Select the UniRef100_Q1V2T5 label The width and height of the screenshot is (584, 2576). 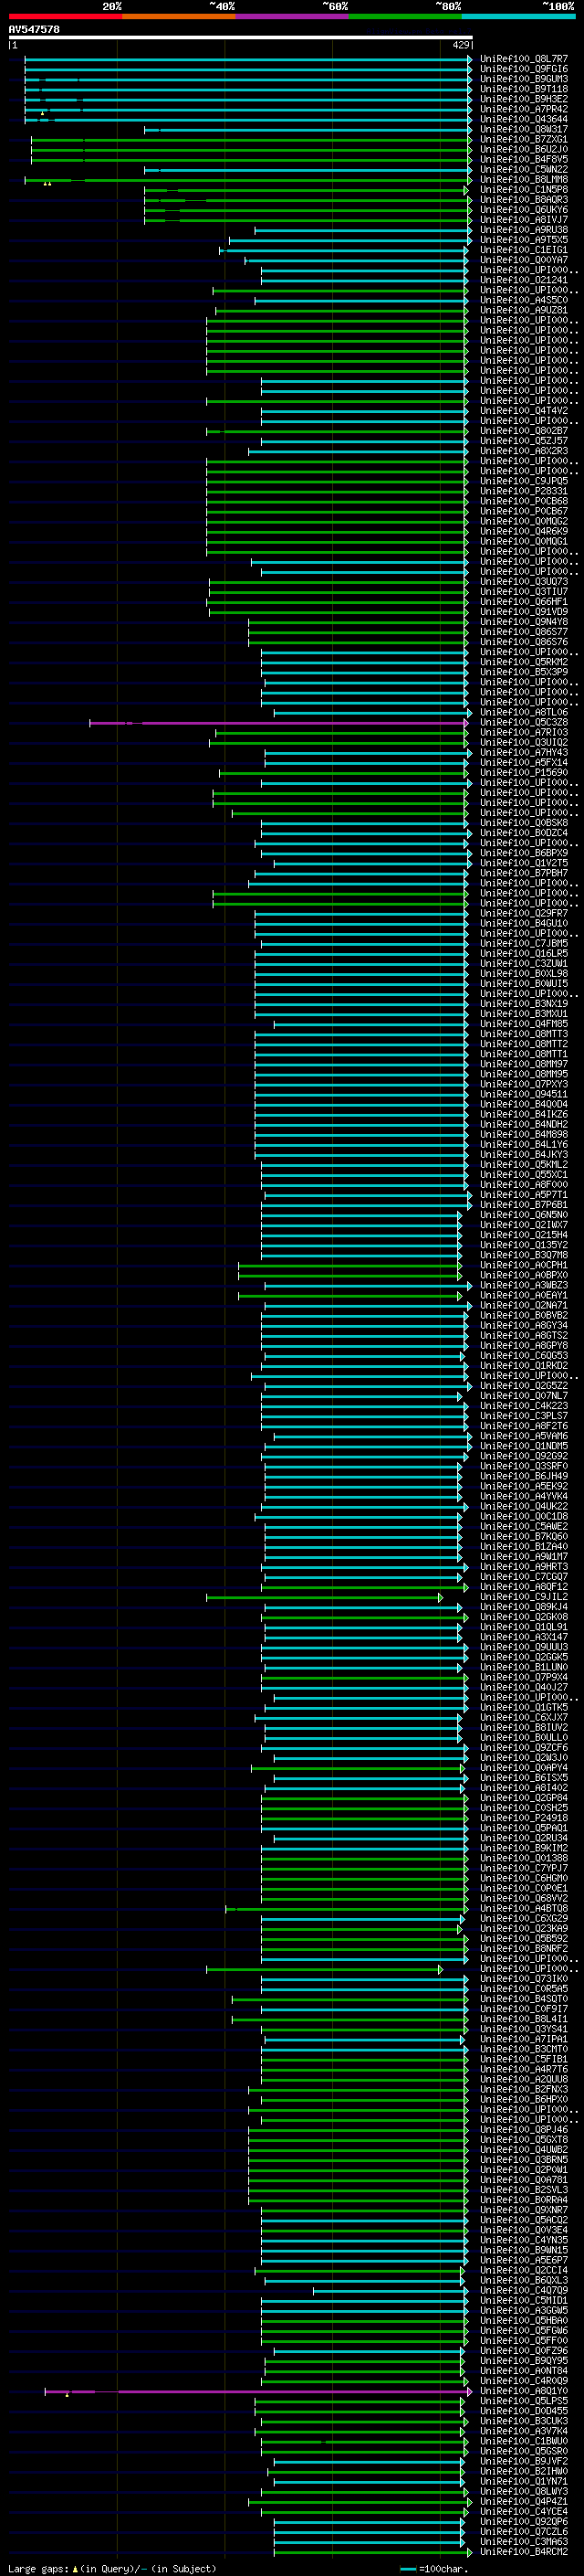coord(523,863)
